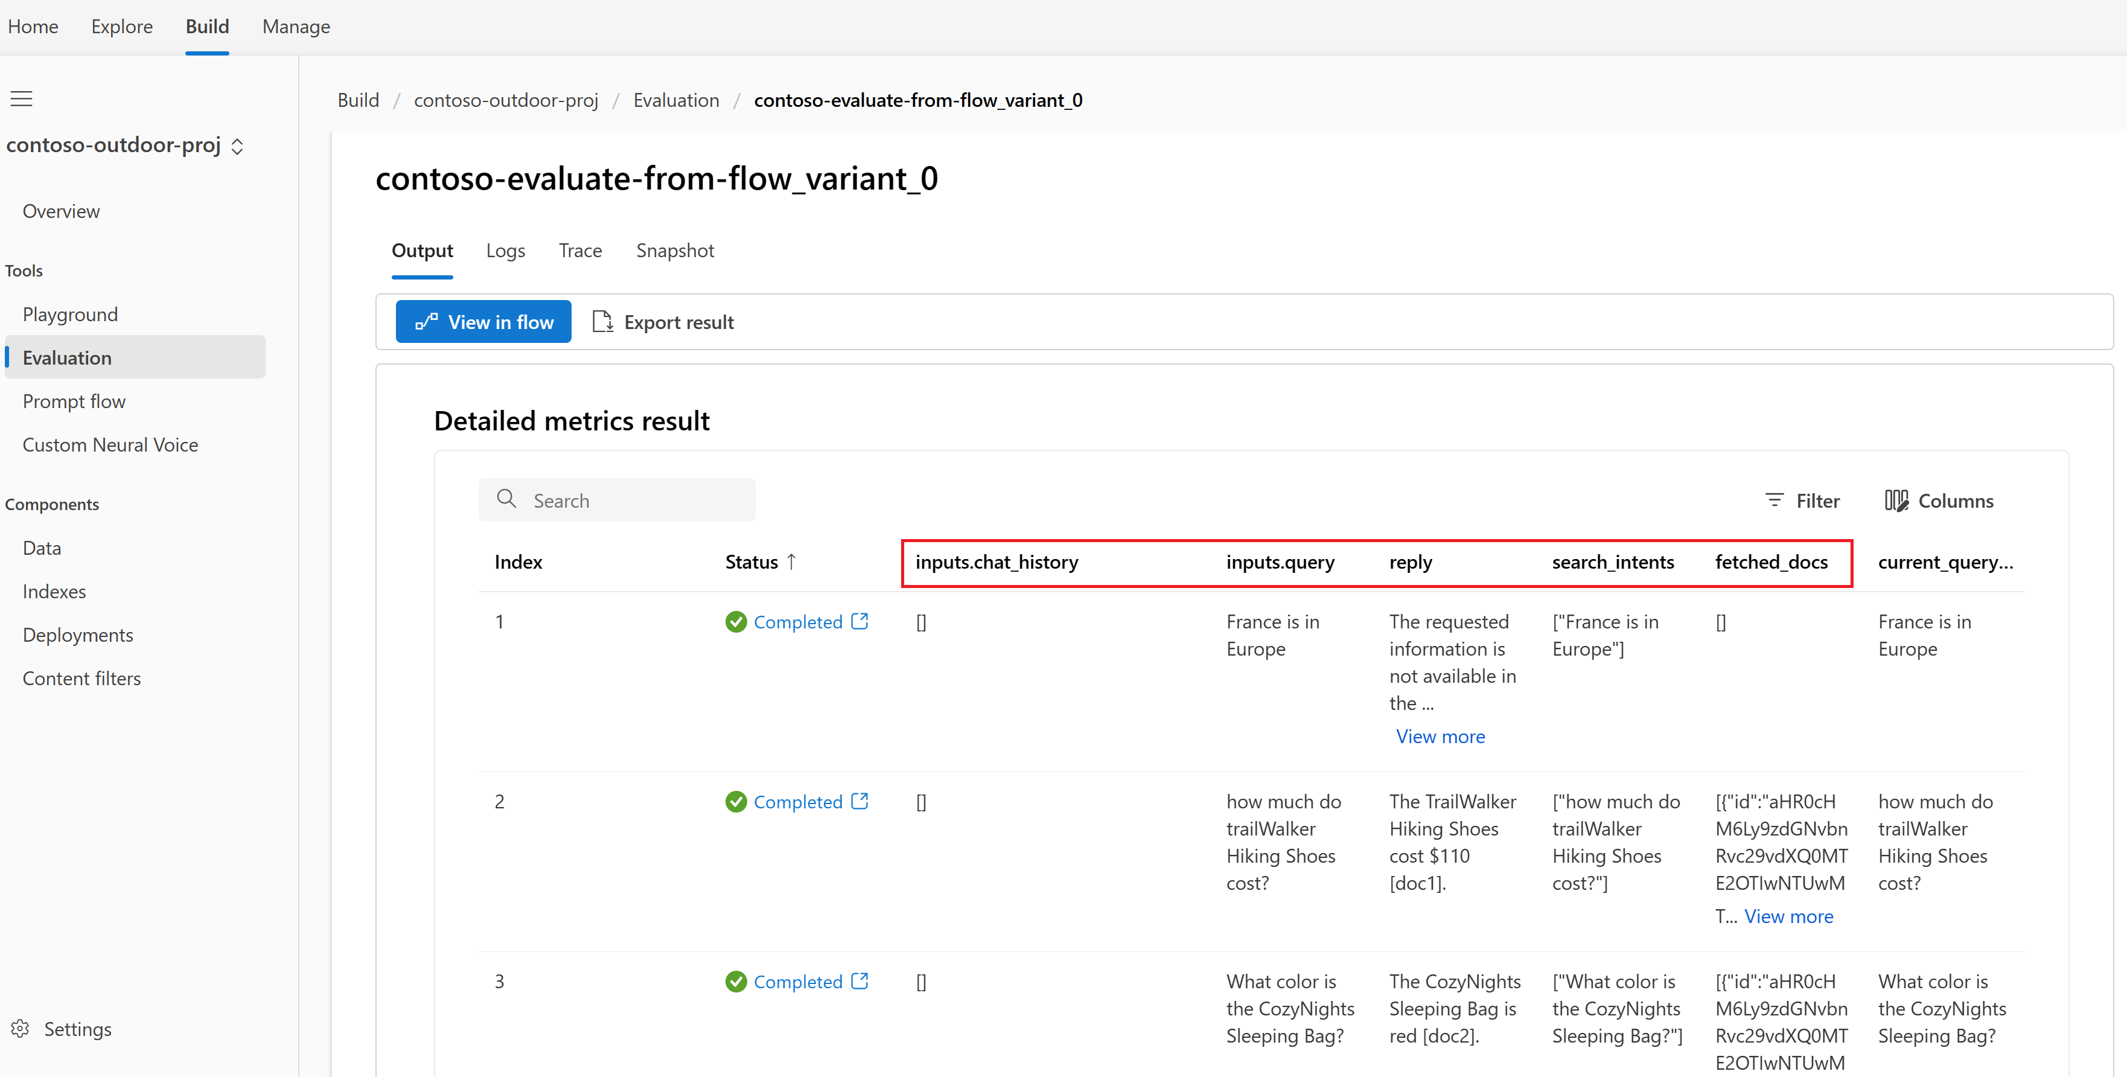The width and height of the screenshot is (2127, 1077).
Task: Click the Filter button label
Action: click(1817, 500)
